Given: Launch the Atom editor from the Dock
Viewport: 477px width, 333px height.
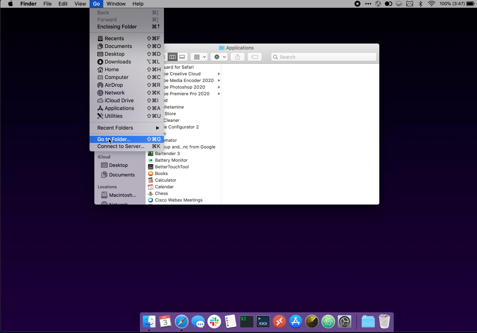Looking at the screenshot, I should tap(328, 322).
